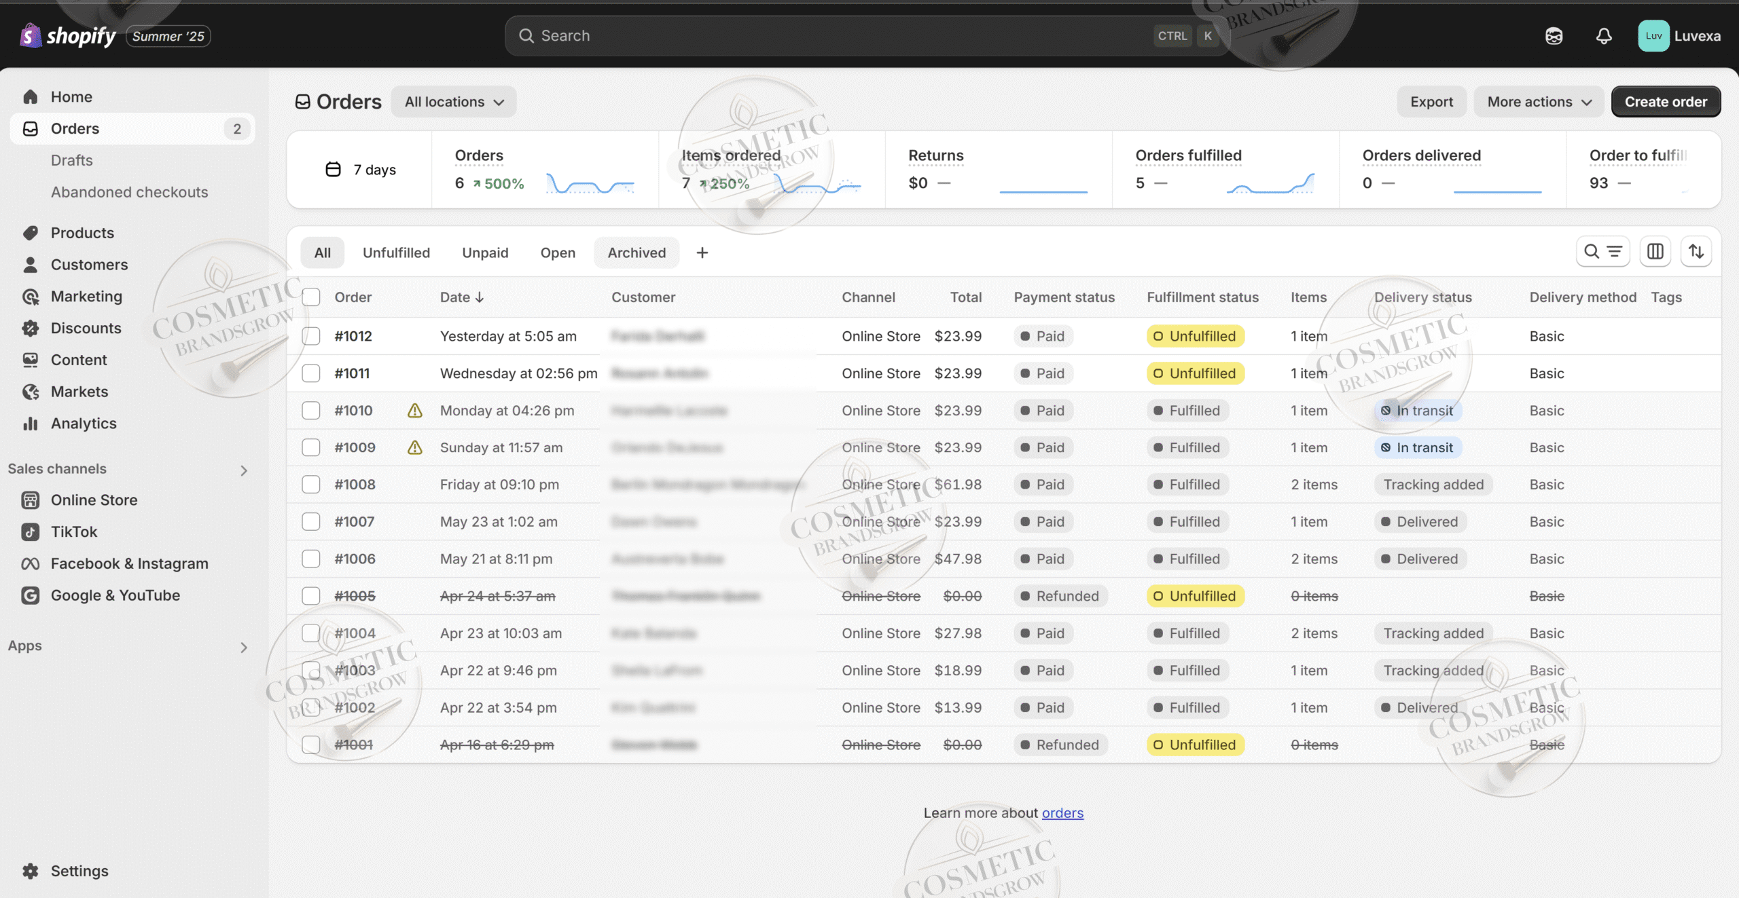Viewport: 1739px width, 898px height.
Task: Open Settings gear in sidebar
Action: coord(30,871)
